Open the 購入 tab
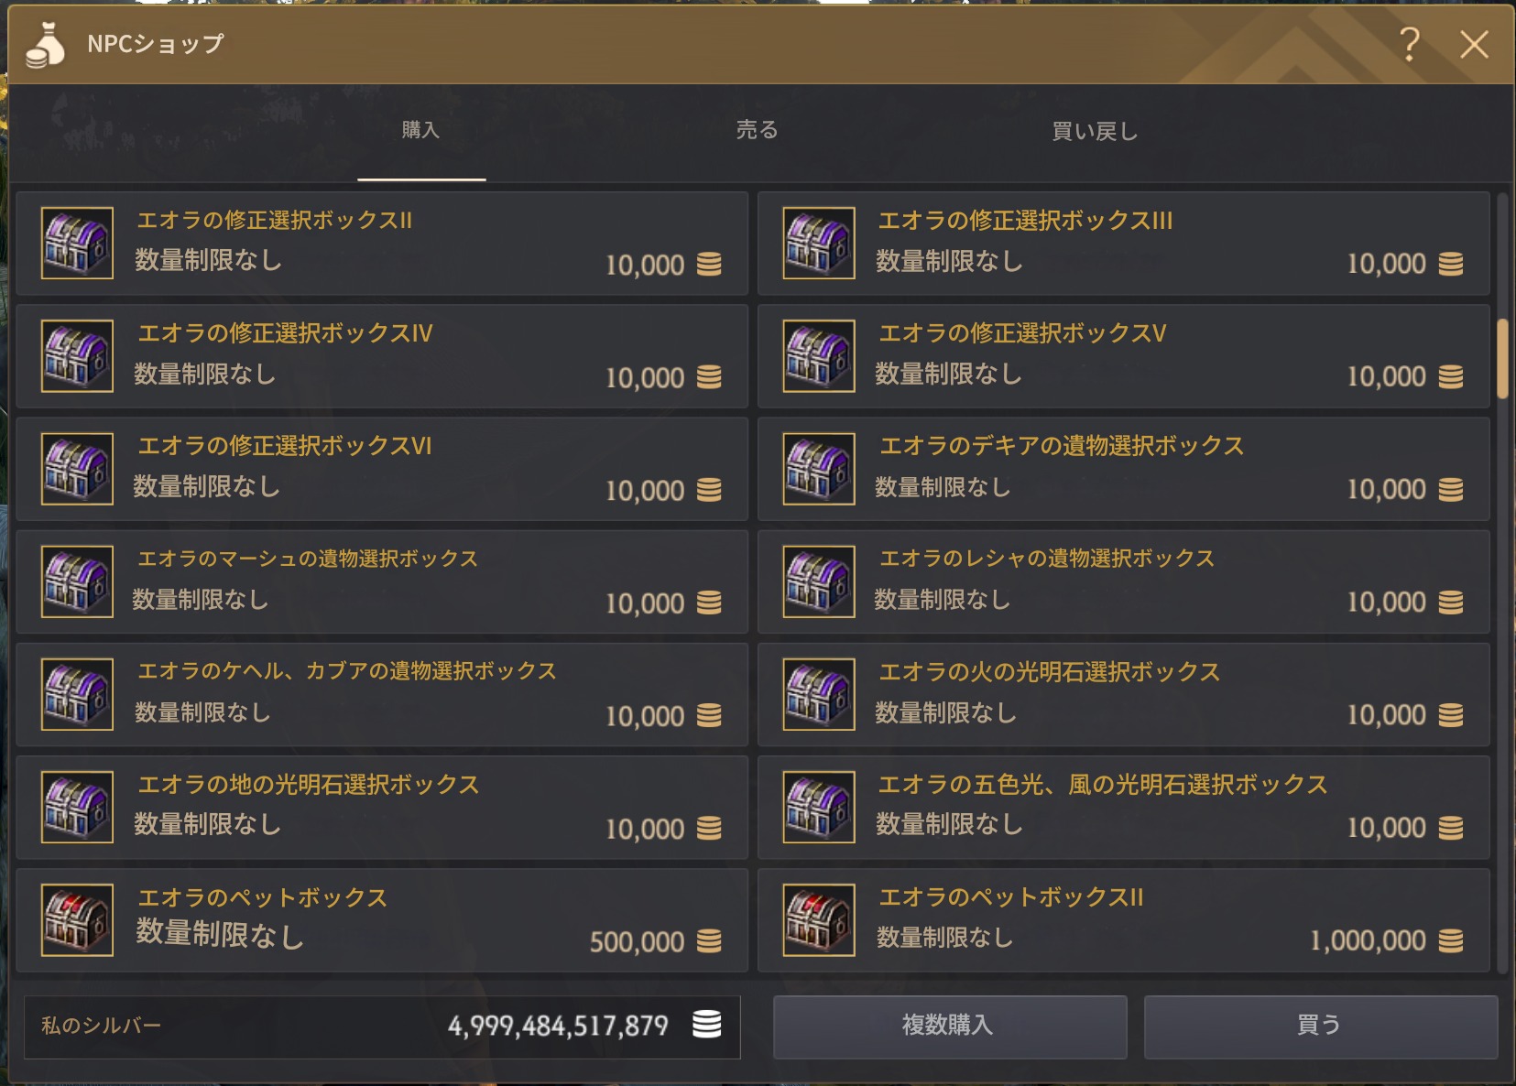Image resolution: width=1516 pixels, height=1086 pixels. point(421,130)
